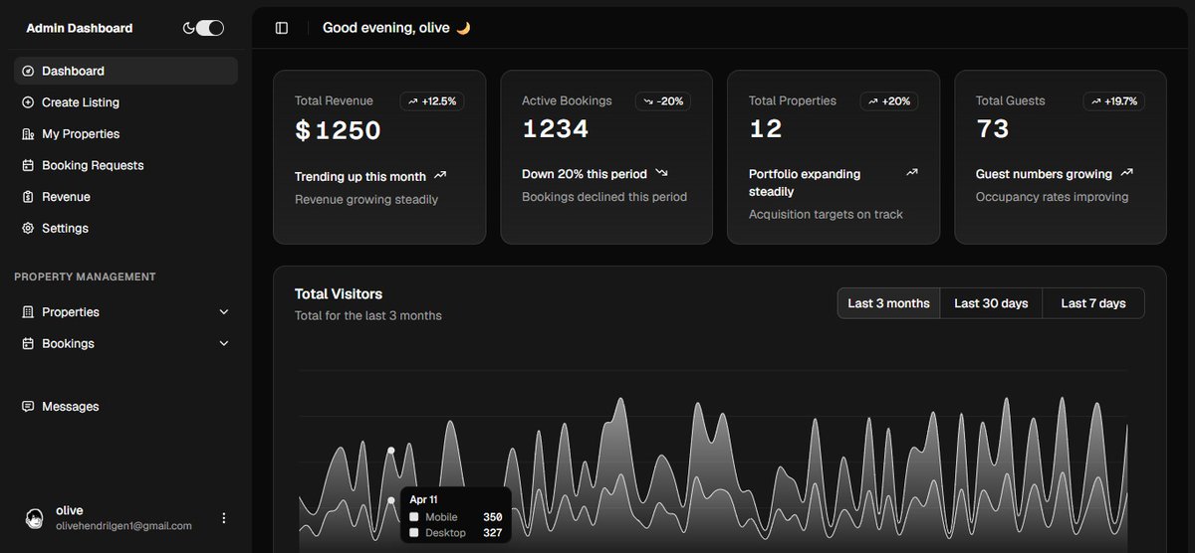
Task: Click the +20% properties badge
Action: [x=889, y=101]
